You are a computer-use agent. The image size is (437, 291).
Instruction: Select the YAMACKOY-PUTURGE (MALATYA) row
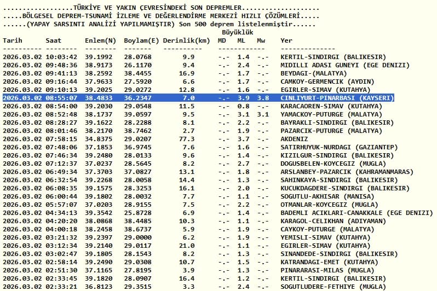tap(193, 114)
